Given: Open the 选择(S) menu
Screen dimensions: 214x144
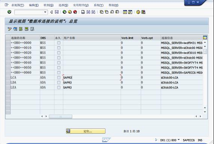Looking at the screenshot, I should tap(63, 5).
